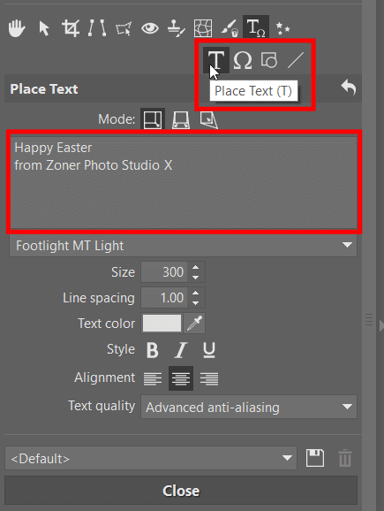The image size is (384, 511).
Task: Align text to the right
Action: point(209,378)
